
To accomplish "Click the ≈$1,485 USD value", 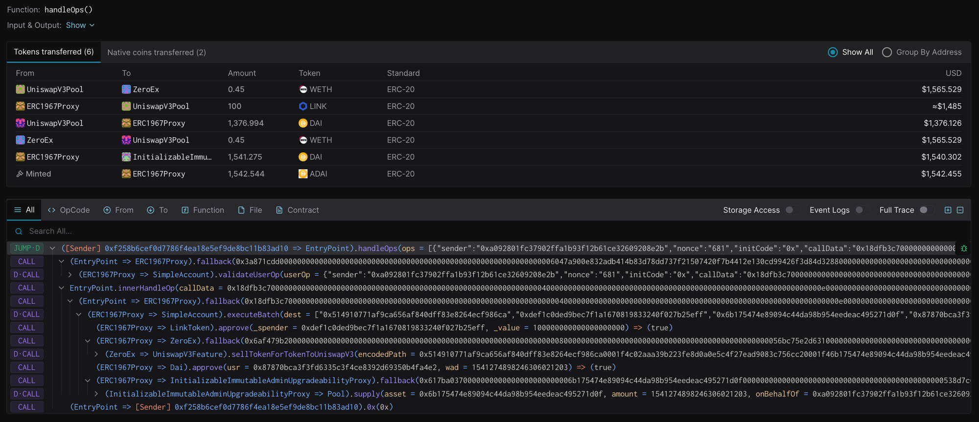I will click(947, 106).
